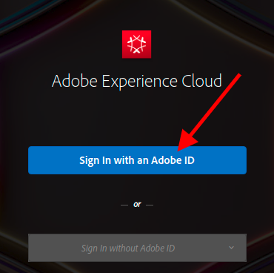Click the italic "or" separator text
The height and width of the screenshot is (273, 274).
(137, 205)
